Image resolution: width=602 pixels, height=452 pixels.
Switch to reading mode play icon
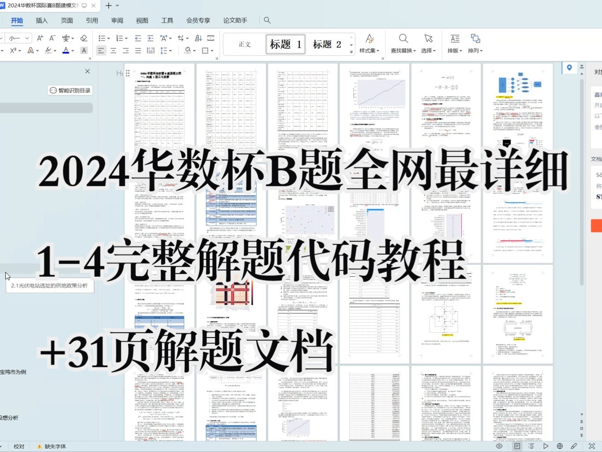[x=546, y=446]
